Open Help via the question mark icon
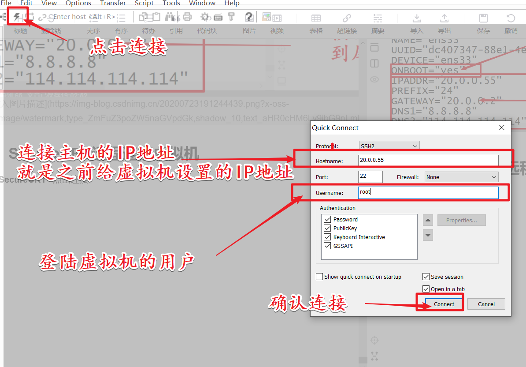 pyautogui.click(x=248, y=17)
